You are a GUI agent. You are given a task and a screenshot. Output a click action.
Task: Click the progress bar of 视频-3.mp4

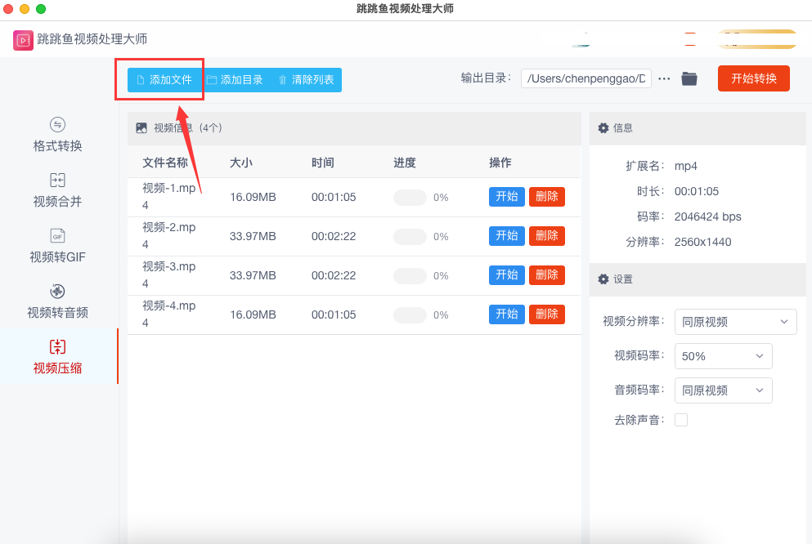point(410,275)
